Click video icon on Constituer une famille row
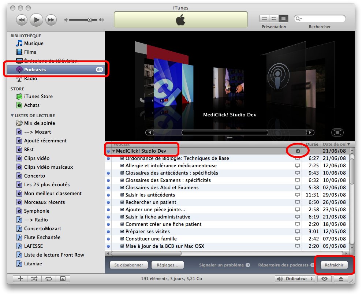The image size is (362, 295). tap(297, 239)
